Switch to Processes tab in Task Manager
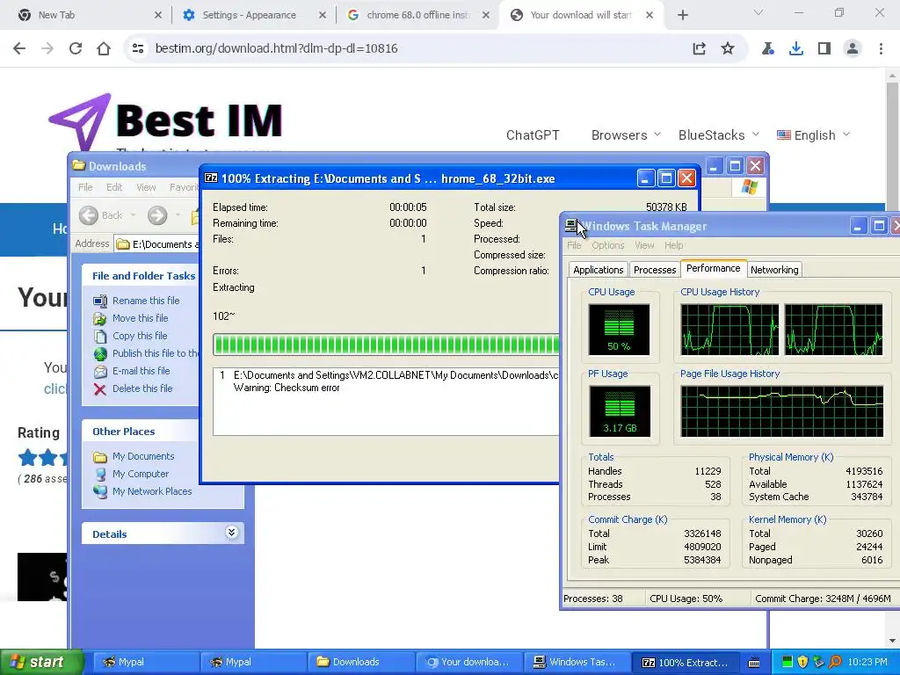 point(654,270)
